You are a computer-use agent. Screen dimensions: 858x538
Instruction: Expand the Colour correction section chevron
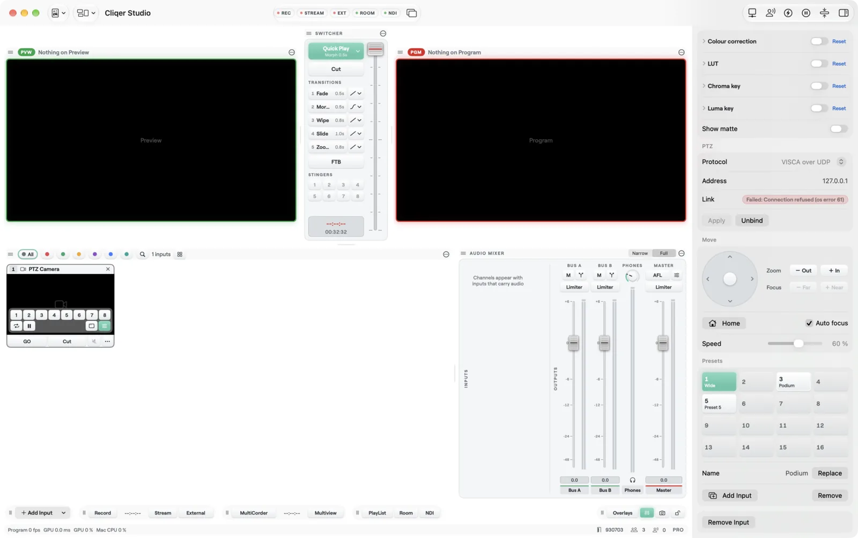(704, 41)
